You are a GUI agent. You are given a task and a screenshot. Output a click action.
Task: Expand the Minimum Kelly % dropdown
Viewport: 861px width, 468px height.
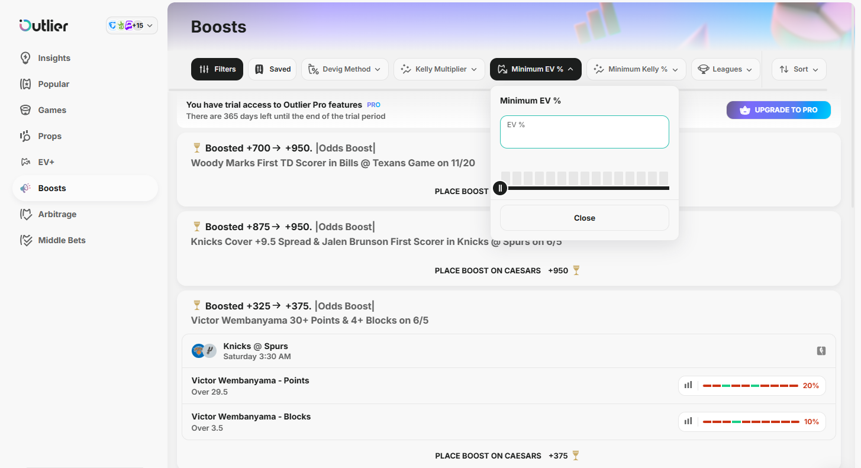pyautogui.click(x=636, y=69)
